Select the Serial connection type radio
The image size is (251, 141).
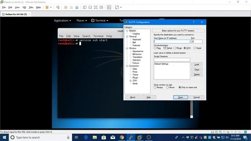195,48
